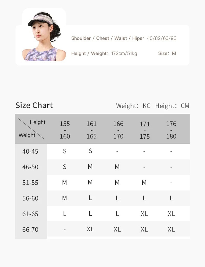Click the model measurements value 40/82/66/93
This screenshot has height=267, width=205.
[162, 38]
